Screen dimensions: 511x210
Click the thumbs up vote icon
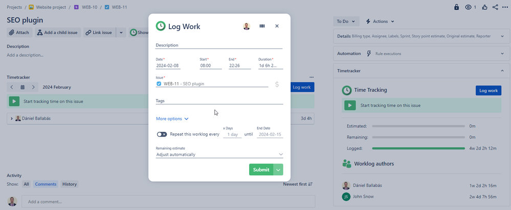484,7
